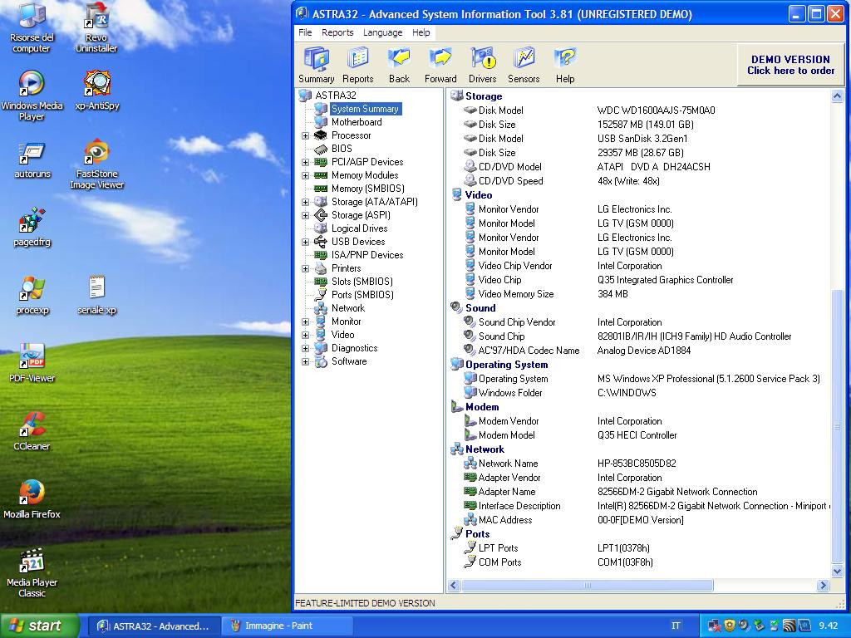851x638 pixels.
Task: Click the Forward arrow toolbar icon
Action: pyautogui.click(x=440, y=65)
